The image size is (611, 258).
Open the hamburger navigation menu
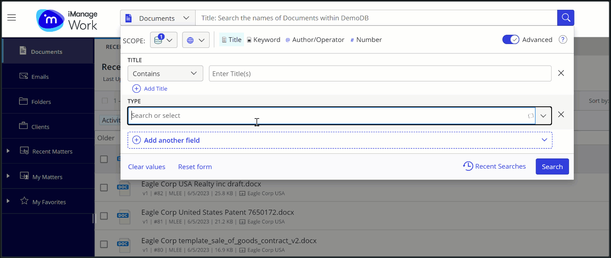(11, 17)
